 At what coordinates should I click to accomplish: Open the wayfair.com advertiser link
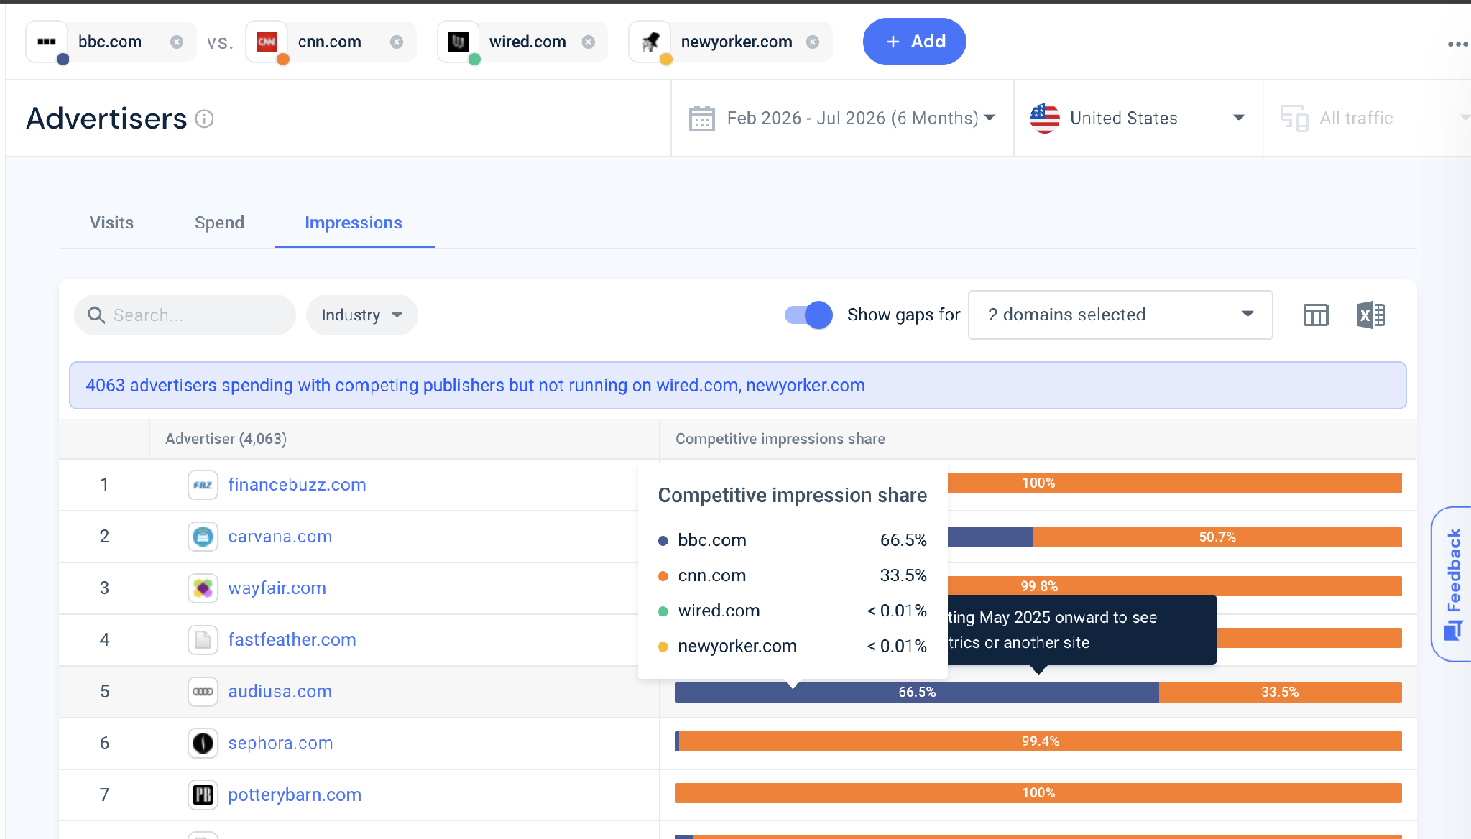[277, 588]
